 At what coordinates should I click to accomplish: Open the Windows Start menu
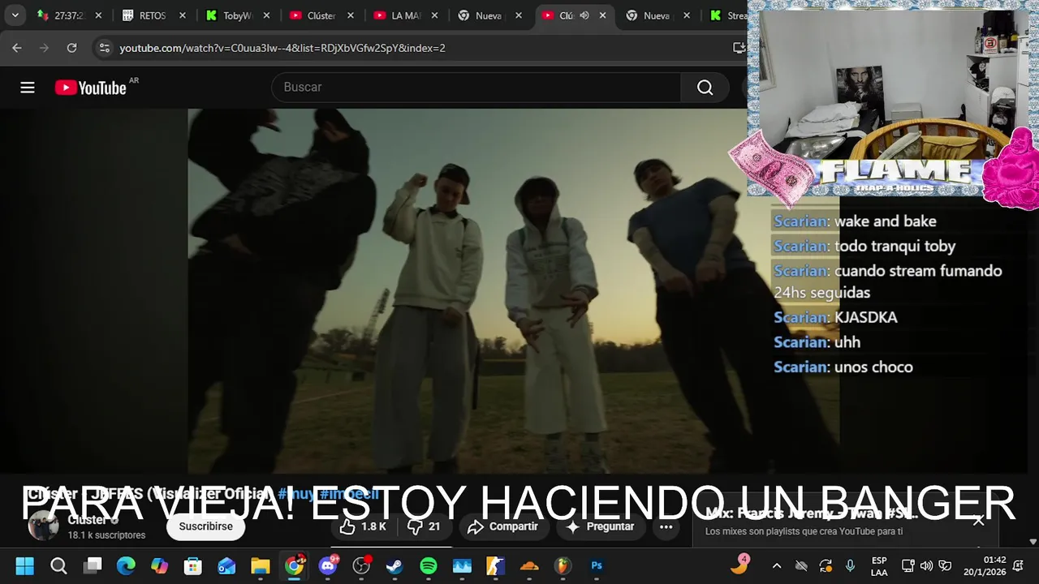24,566
